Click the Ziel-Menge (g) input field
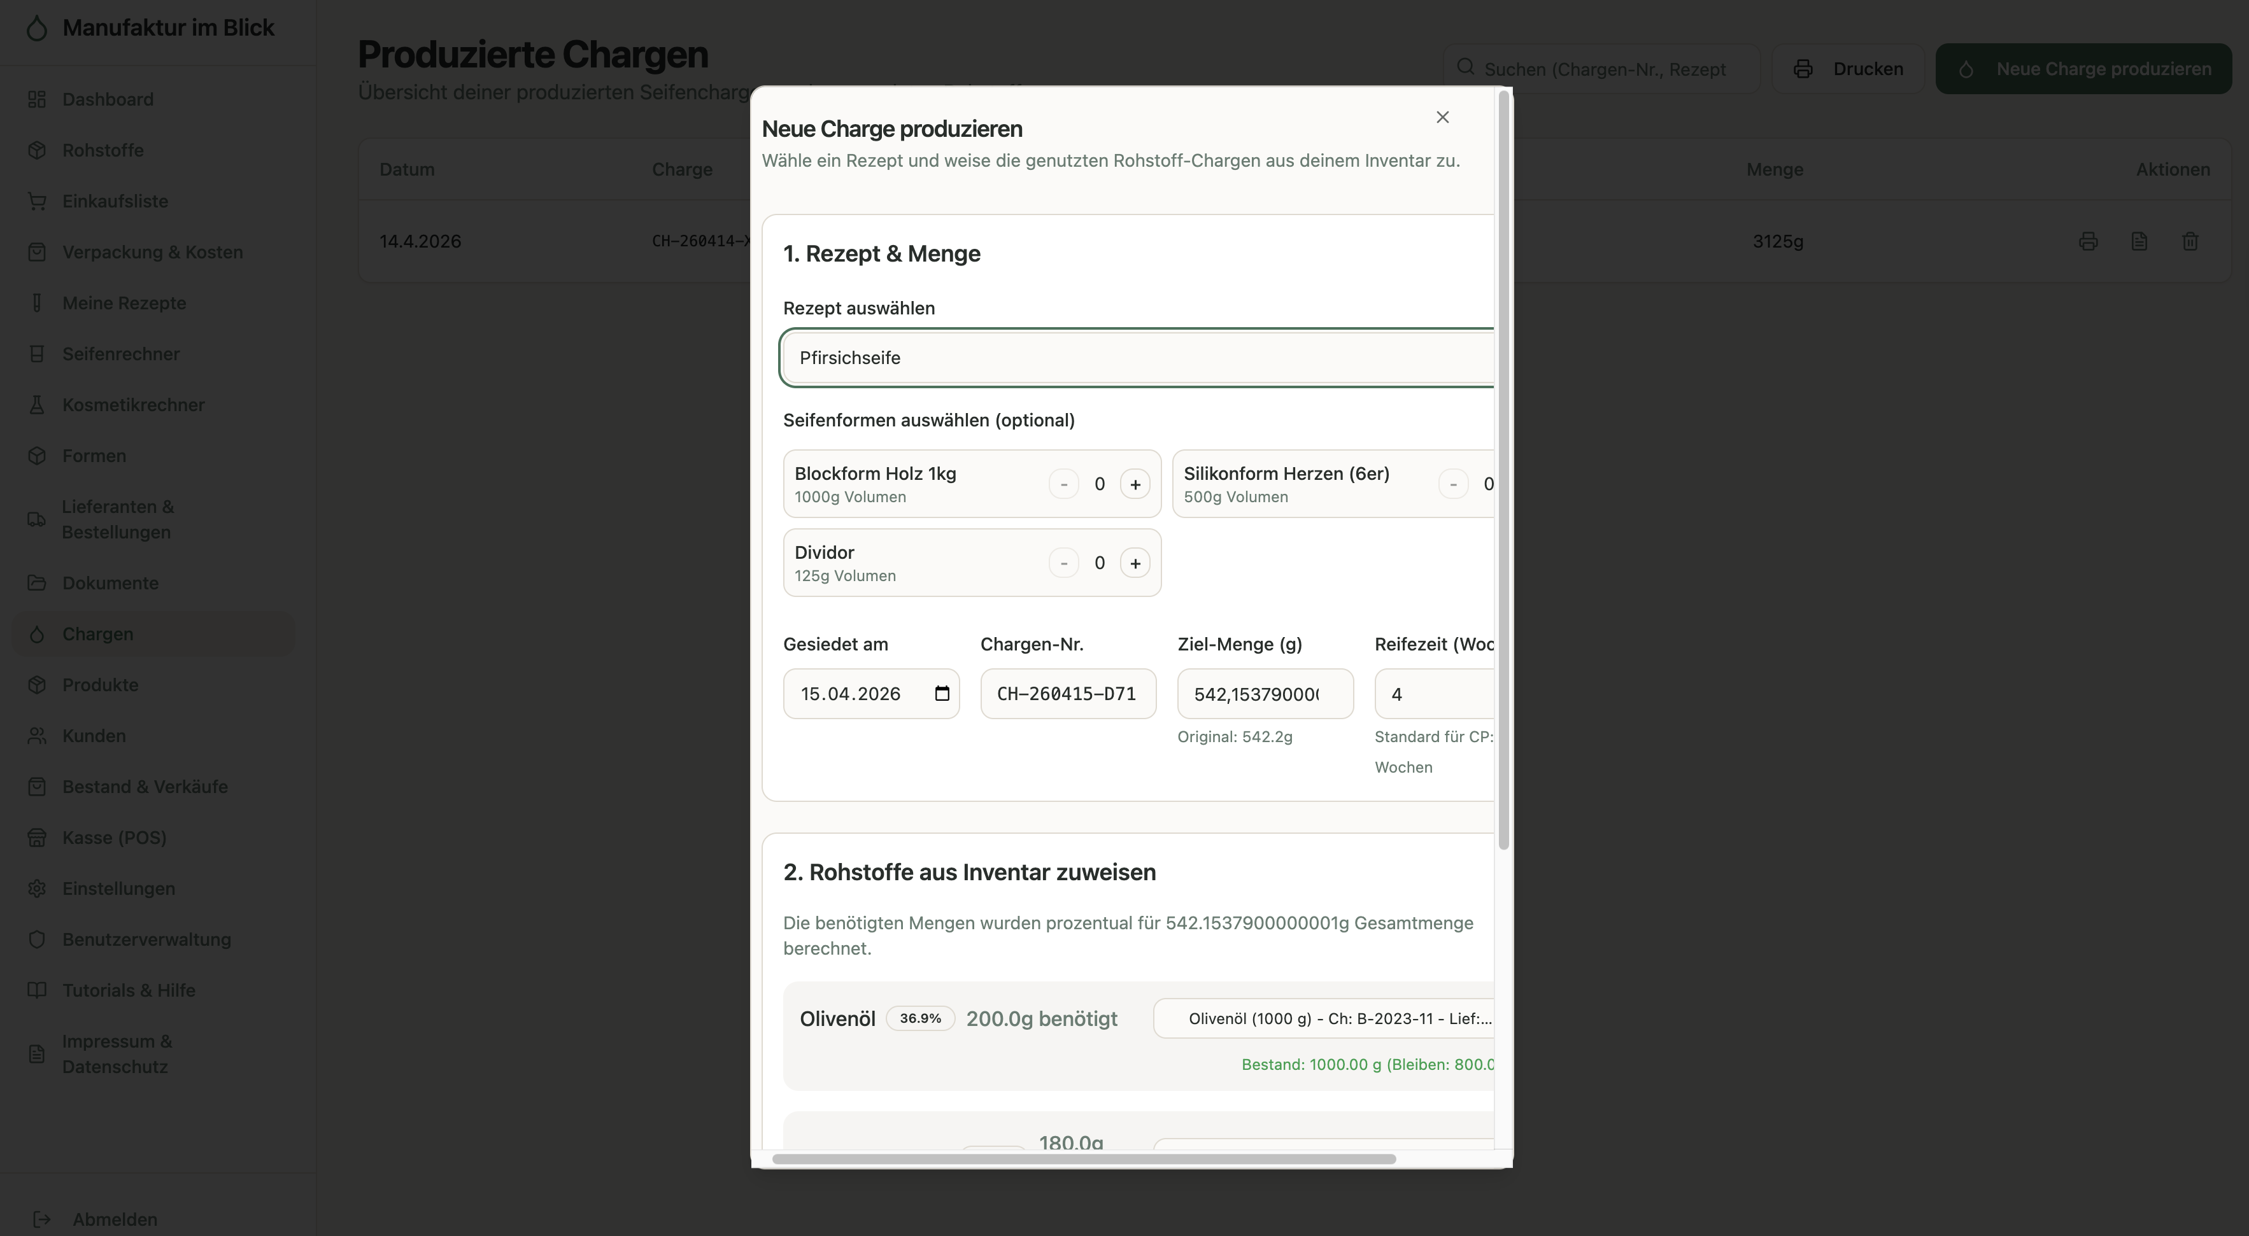 (1265, 694)
